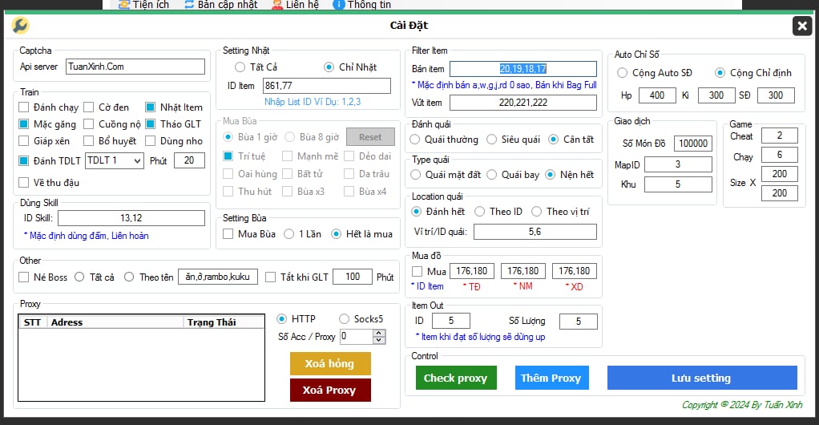The width and height of the screenshot is (819, 425).
Task: Click the Xoá Proxy button
Action: [329, 391]
